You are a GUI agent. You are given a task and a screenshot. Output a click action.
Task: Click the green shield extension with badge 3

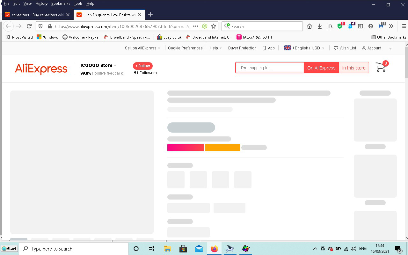pos(340,26)
